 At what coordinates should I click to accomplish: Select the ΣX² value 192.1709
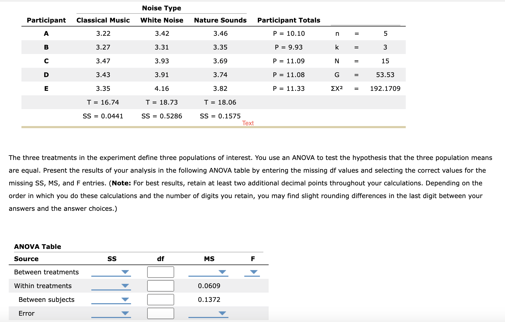tap(386, 88)
